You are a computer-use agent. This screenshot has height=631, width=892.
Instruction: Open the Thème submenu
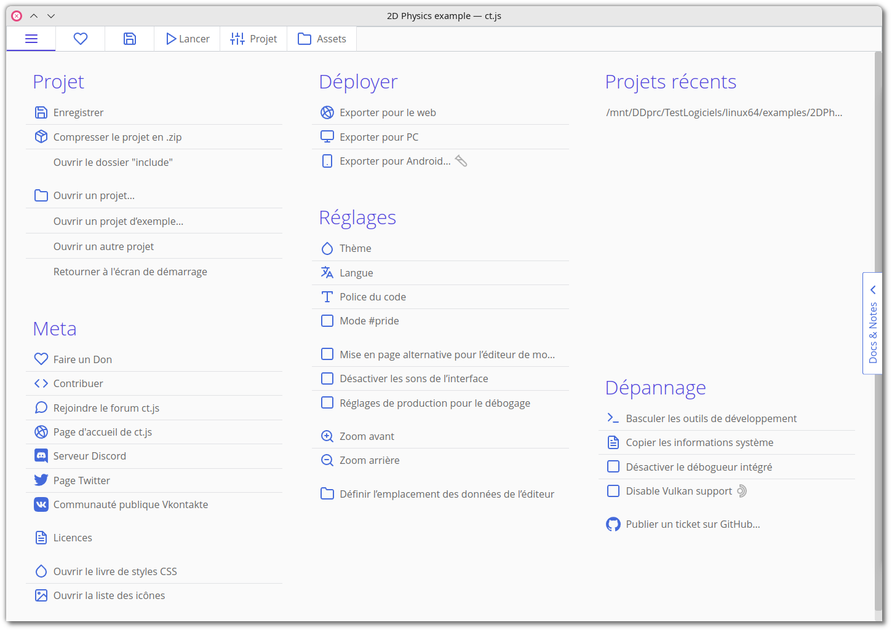coord(356,248)
